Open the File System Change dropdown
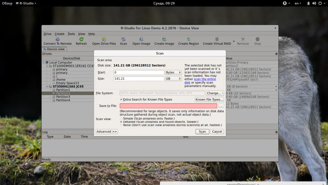Viewport: 328px width, 185px height. coord(215,93)
